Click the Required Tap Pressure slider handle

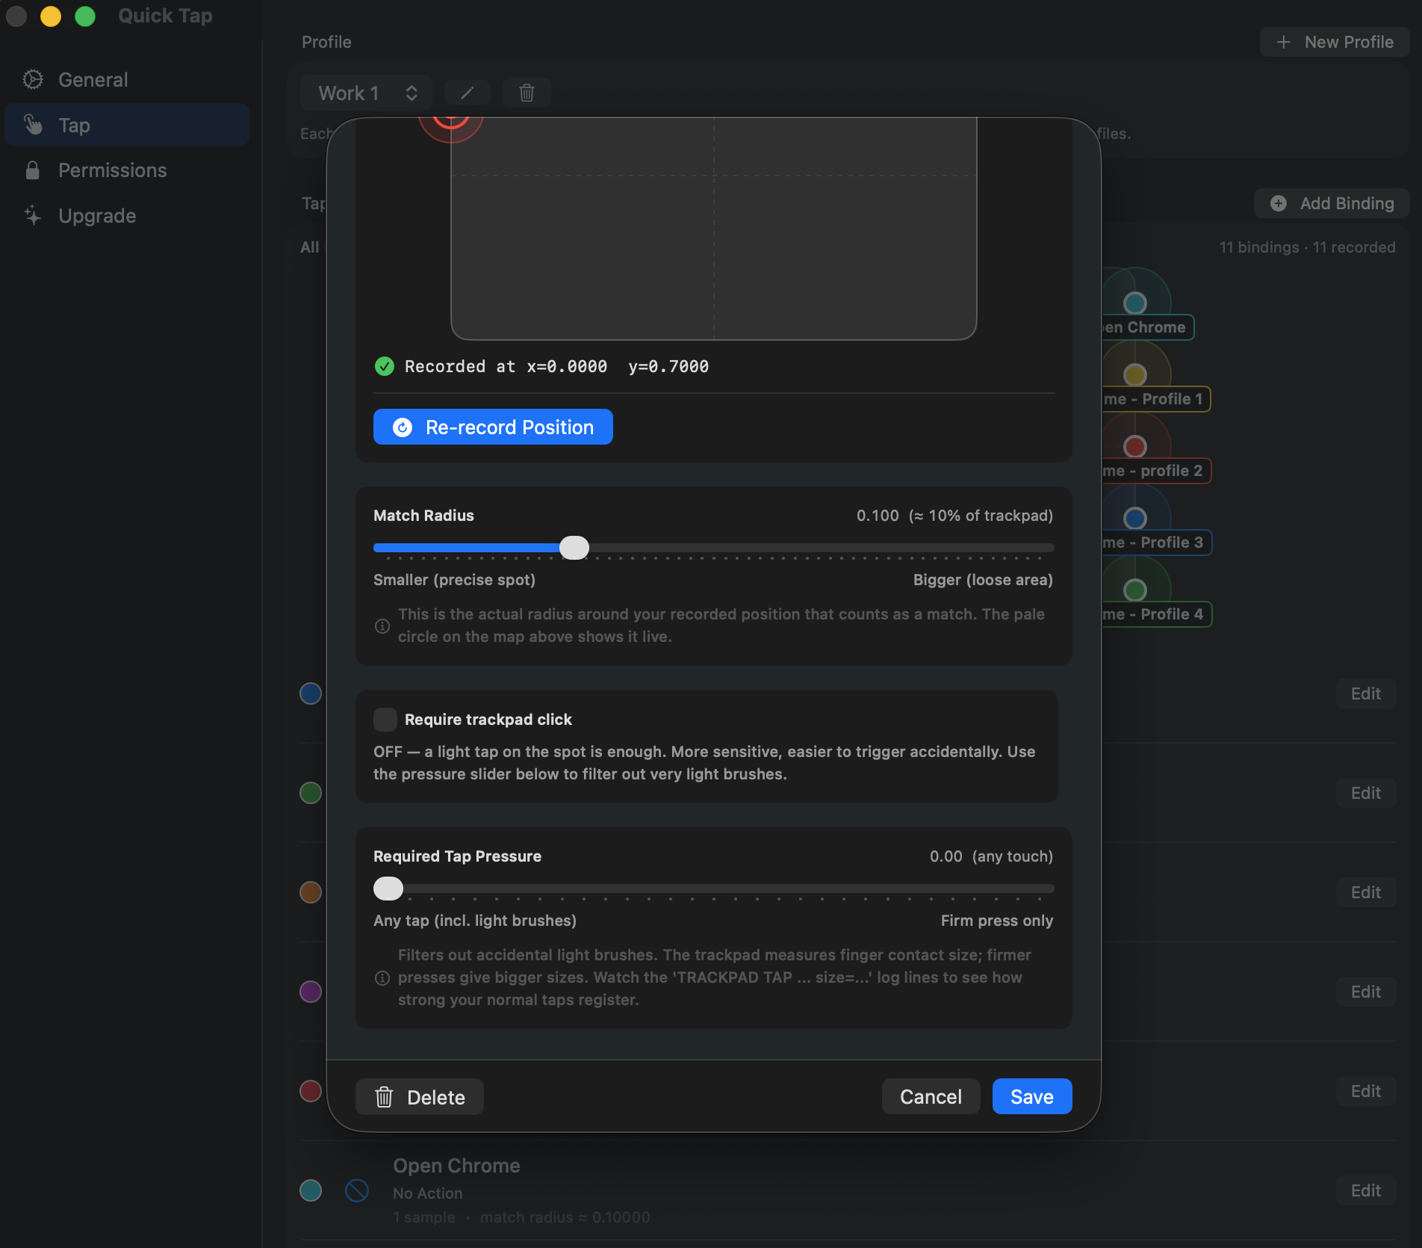[x=388, y=889]
